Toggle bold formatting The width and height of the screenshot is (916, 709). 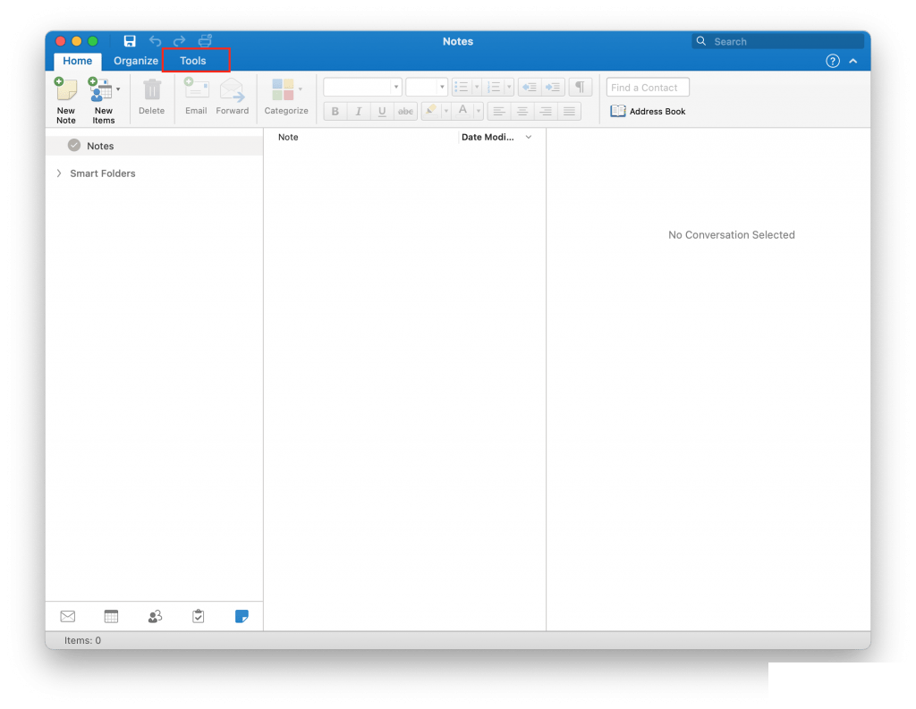click(335, 111)
